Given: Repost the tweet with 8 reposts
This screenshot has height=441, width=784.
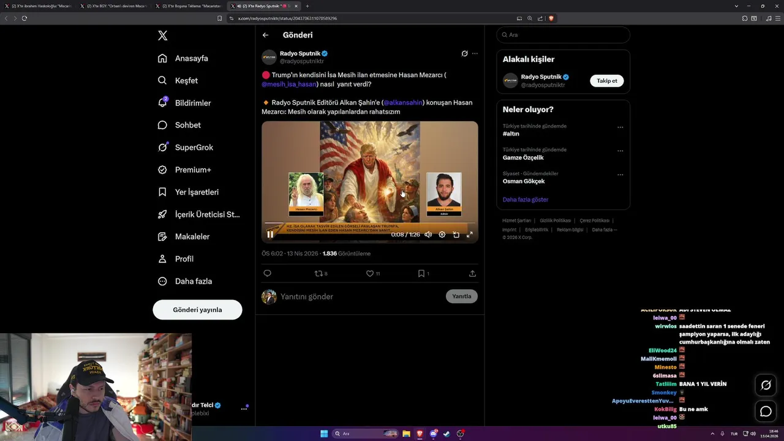Looking at the screenshot, I should click(321, 273).
